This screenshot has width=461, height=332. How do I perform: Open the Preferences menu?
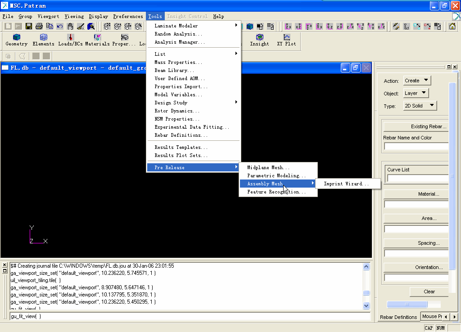click(128, 17)
